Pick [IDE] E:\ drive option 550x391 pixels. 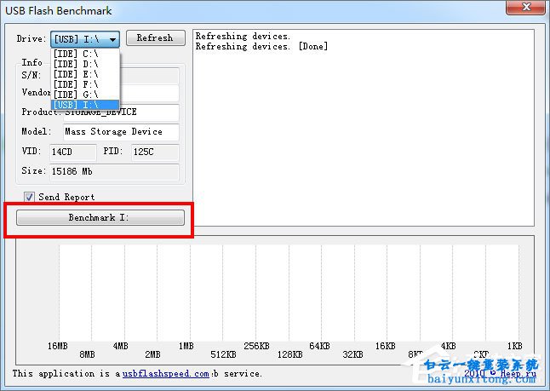click(78, 74)
